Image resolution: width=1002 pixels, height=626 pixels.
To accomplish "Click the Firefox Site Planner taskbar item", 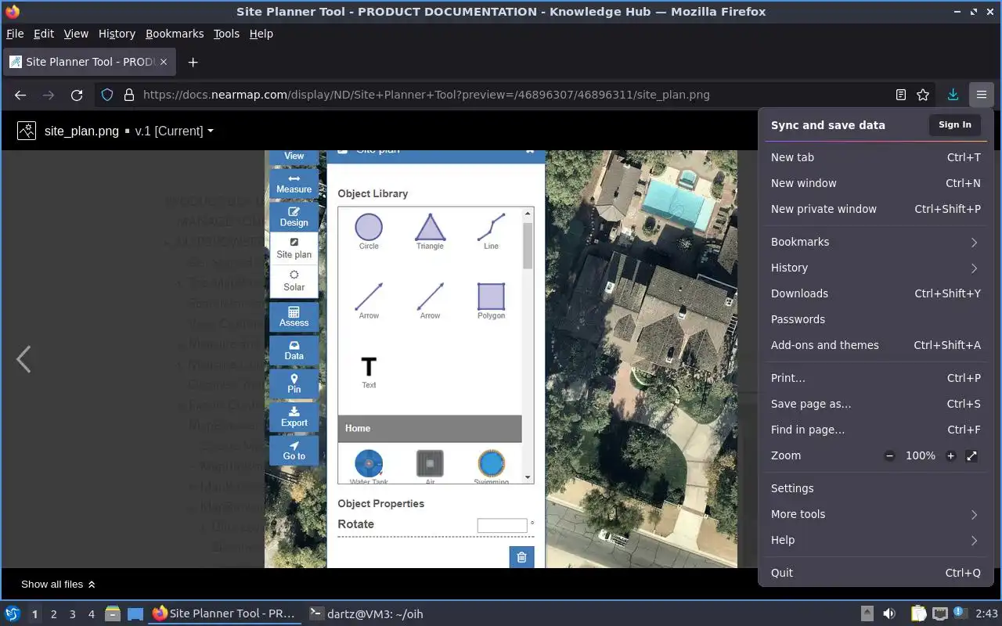I will pyautogui.click(x=225, y=614).
